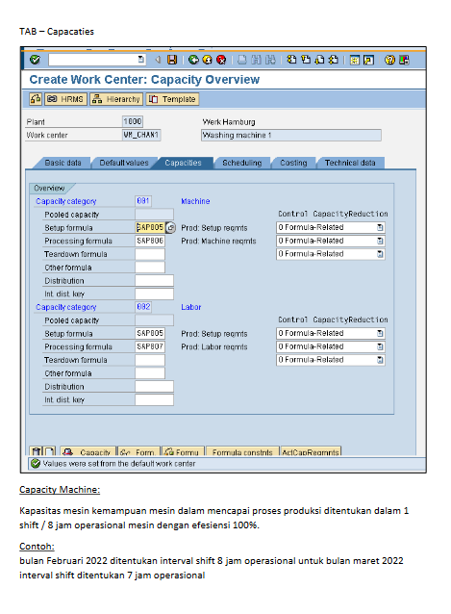This screenshot has width=451, height=614.
Task: Switch to the Basic data tab
Action: 63,163
